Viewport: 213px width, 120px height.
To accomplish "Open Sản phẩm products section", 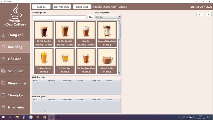I will point(15,71).
